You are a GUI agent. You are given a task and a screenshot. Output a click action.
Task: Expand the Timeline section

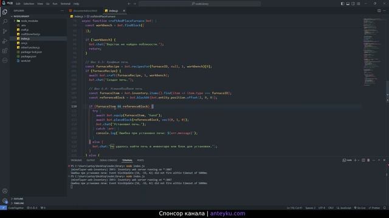19,203
